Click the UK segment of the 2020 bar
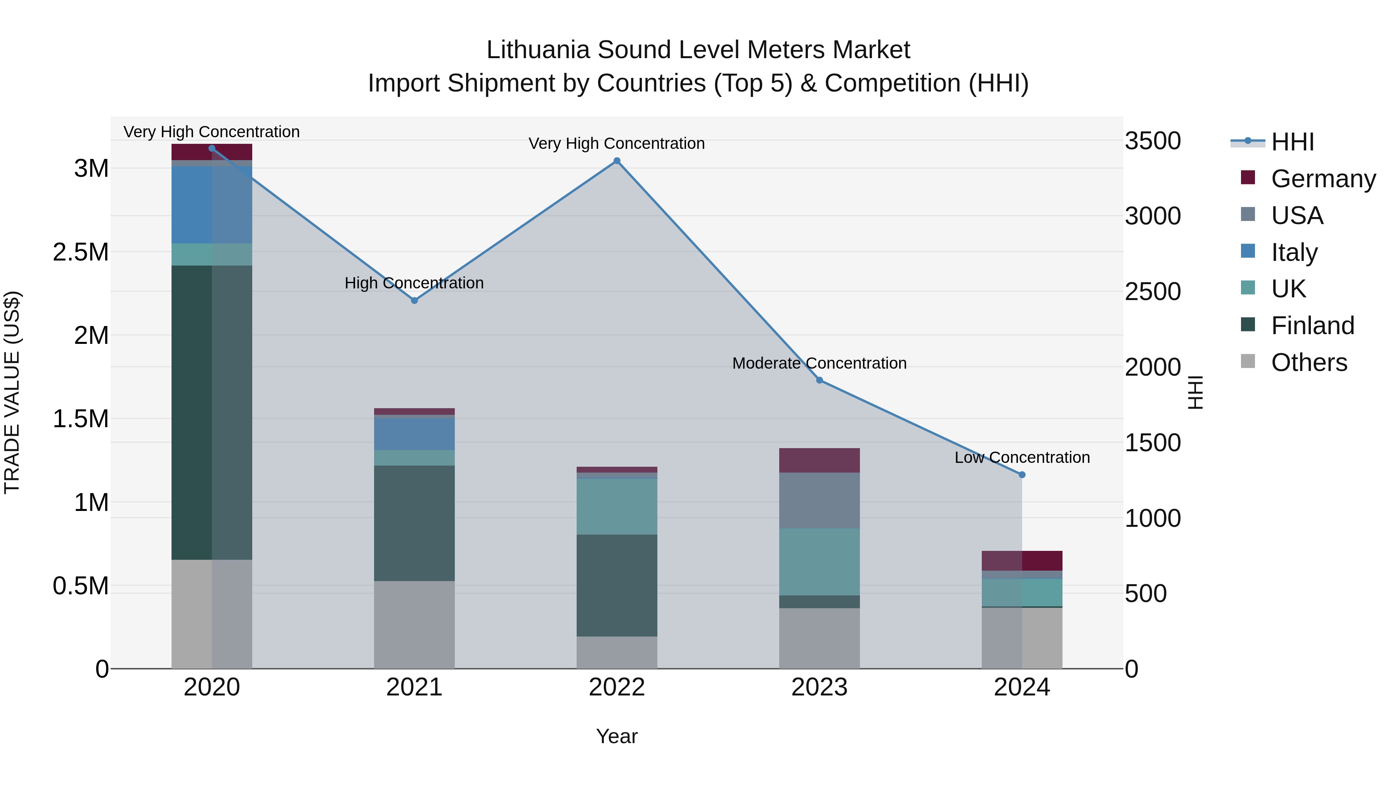Screen dimensions: 1397x785 coord(212,255)
